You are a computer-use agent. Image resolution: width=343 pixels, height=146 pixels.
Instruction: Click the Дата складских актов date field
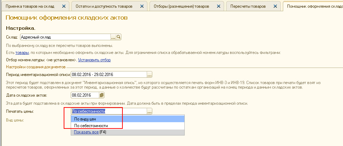coord(85,95)
